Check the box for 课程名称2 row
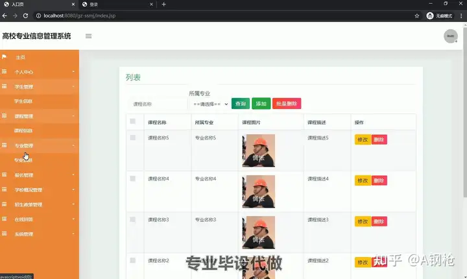The width and height of the screenshot is (467, 279). point(132,260)
